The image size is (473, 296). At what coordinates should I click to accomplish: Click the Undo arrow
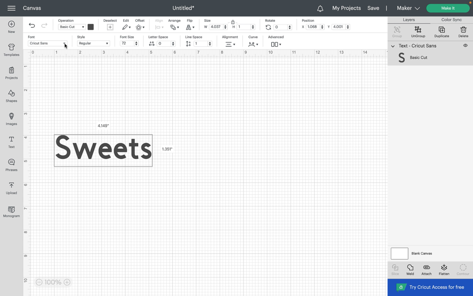[32, 26]
